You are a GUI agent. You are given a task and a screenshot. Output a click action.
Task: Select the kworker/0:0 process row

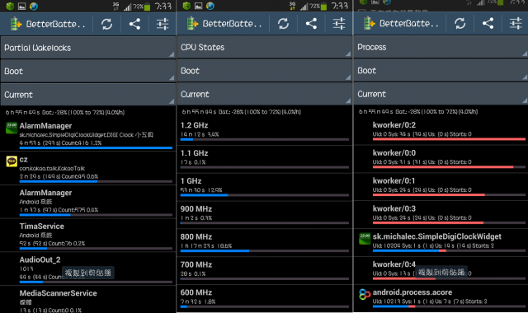tap(441, 158)
